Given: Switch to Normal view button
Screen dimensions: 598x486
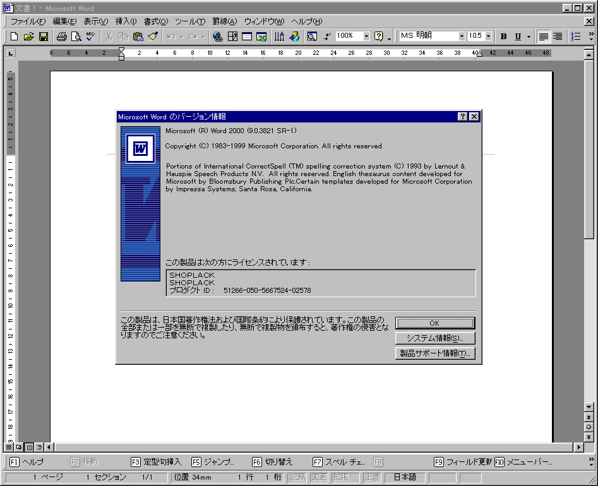Looking at the screenshot, I should click(x=9, y=447).
